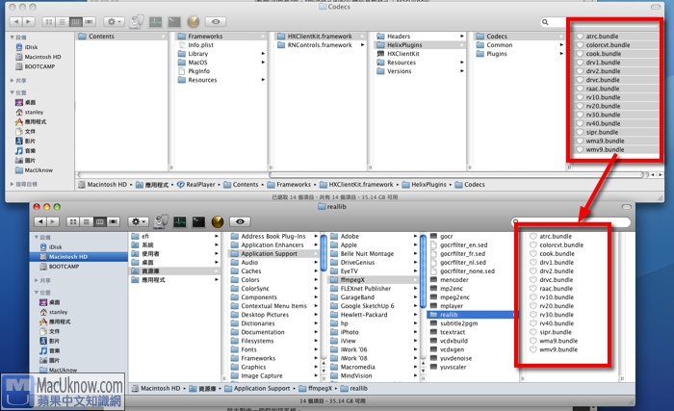Click the gold burn disc icon in reallib toolbar

point(218,221)
